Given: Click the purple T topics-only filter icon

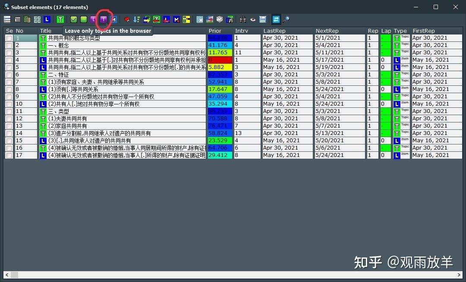Looking at the screenshot, I should coord(103,19).
